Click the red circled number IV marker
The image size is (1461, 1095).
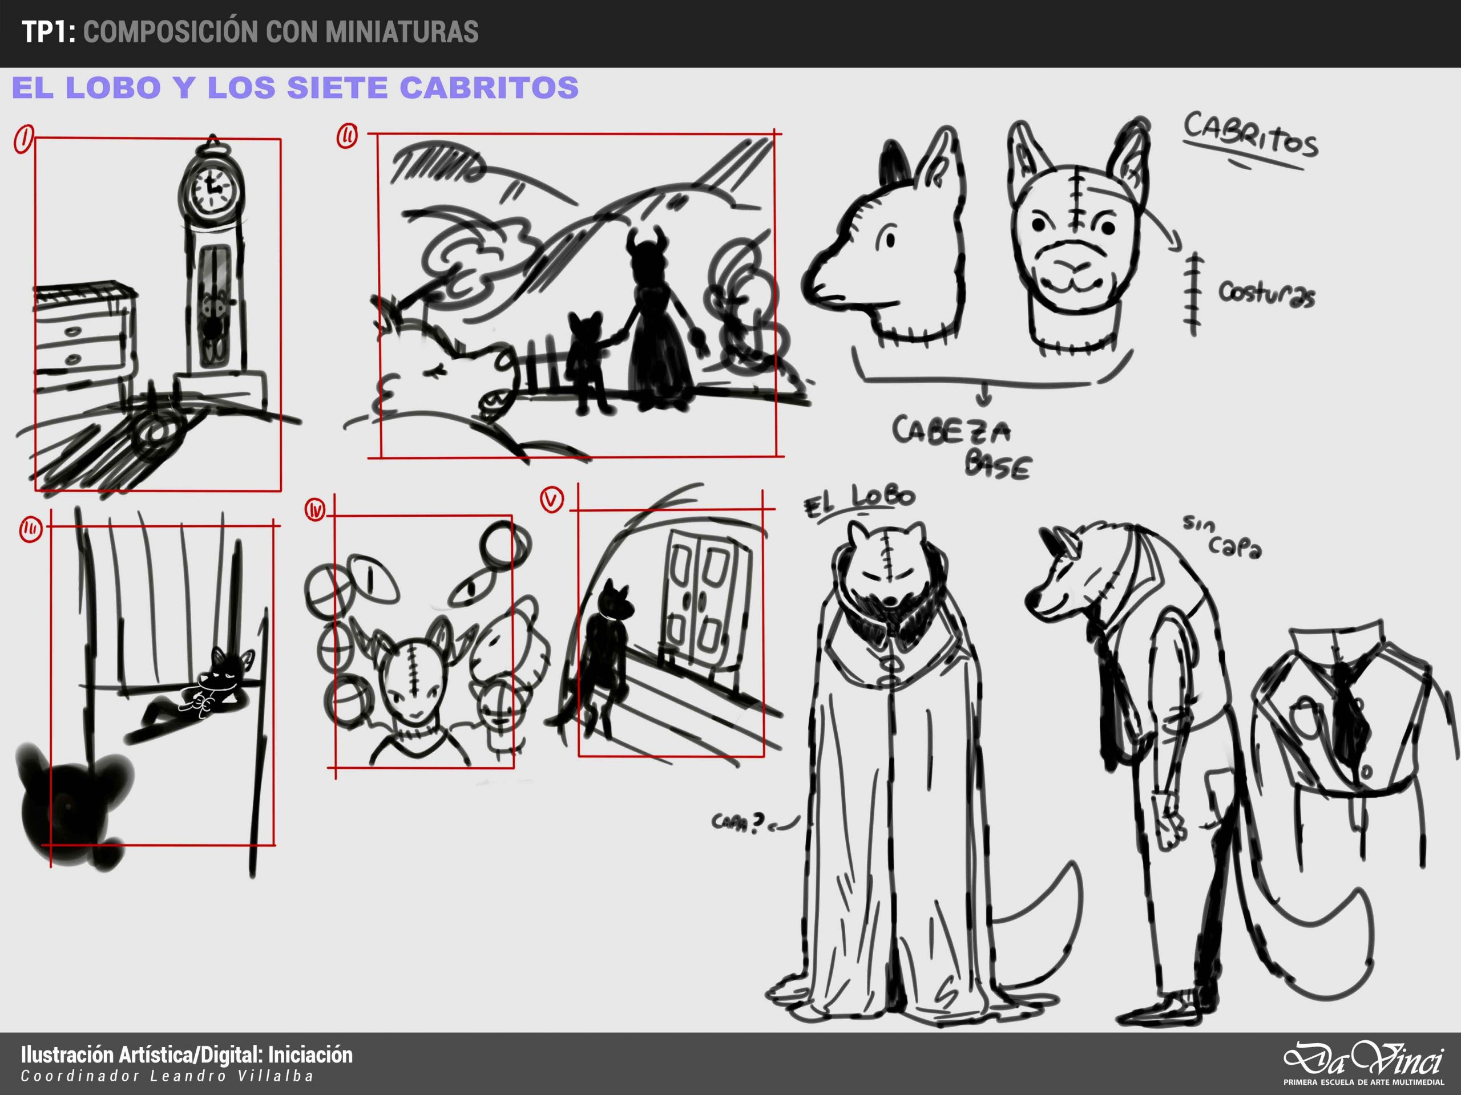click(316, 509)
